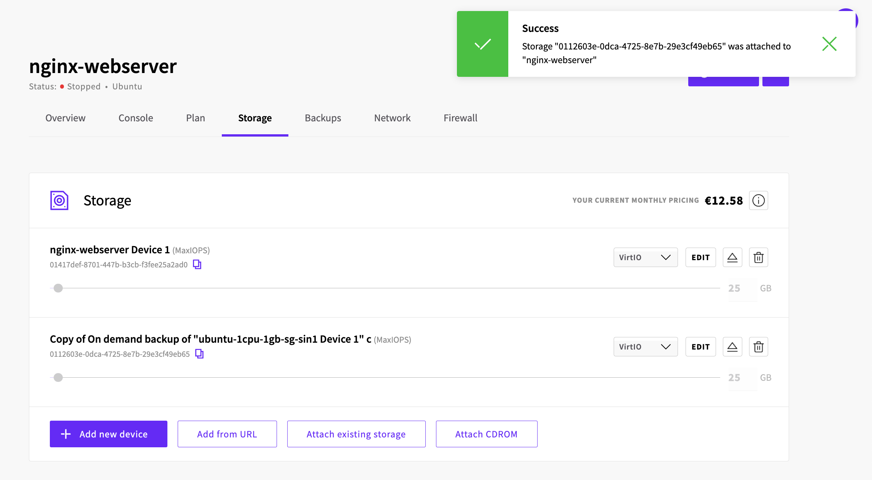The width and height of the screenshot is (872, 480).
Task: Click Add new device button
Action: click(x=108, y=434)
